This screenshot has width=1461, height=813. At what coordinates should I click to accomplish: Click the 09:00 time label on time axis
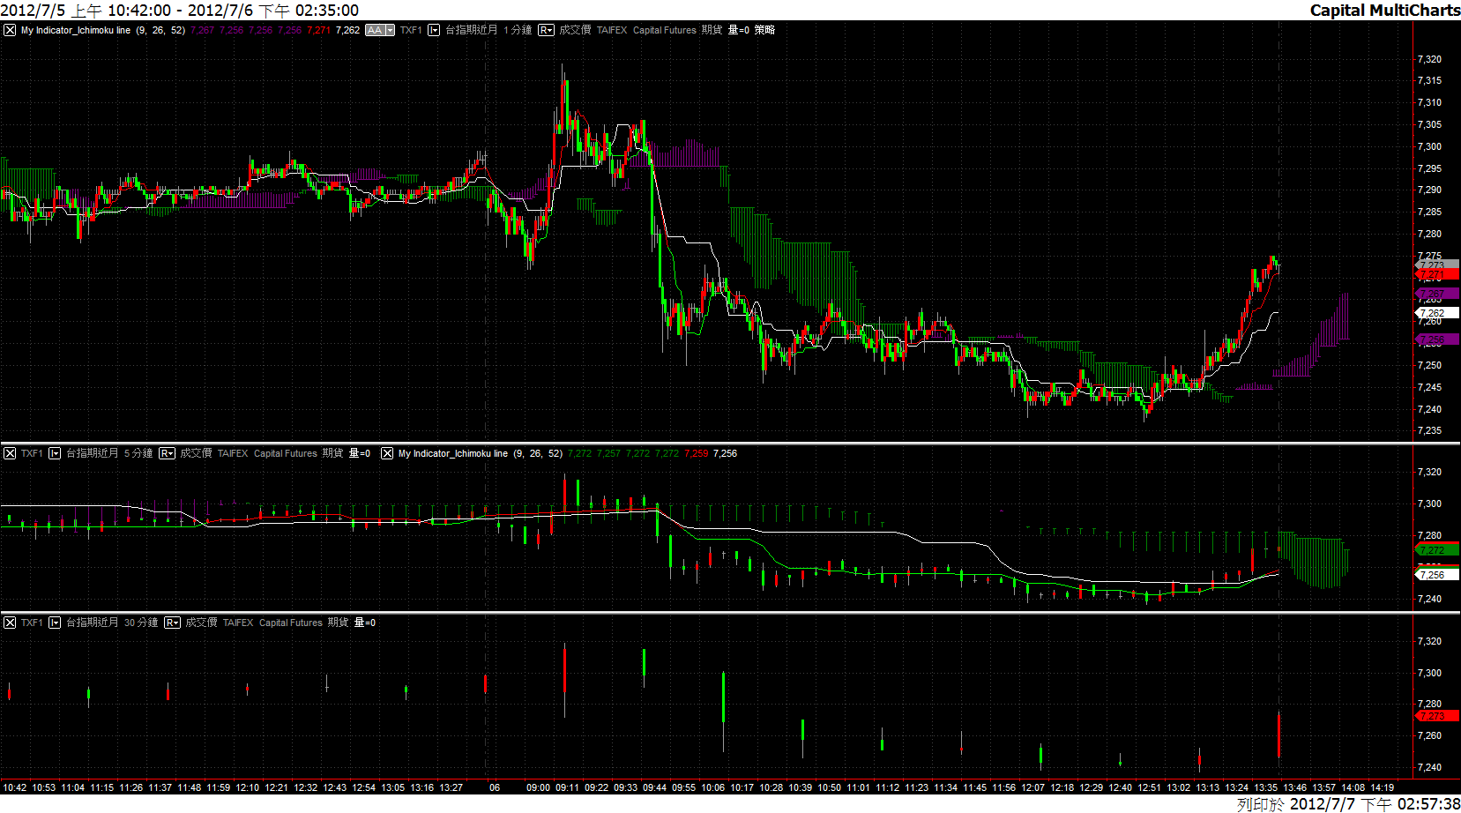[x=538, y=787]
